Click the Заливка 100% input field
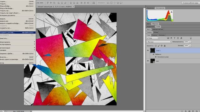The height and width of the screenshot is (112, 200). 186,46
